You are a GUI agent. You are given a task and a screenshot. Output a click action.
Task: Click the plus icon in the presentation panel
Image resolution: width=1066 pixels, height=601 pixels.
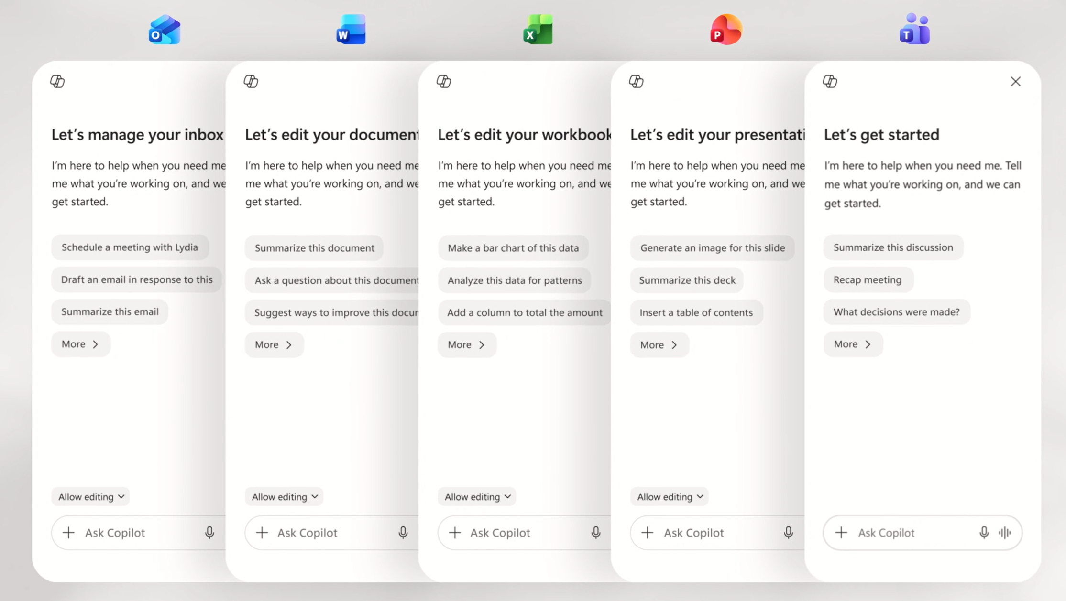tap(648, 532)
